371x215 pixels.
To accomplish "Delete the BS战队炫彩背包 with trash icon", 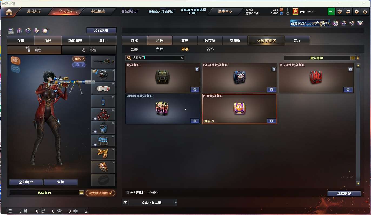I will (x=274, y=69).
